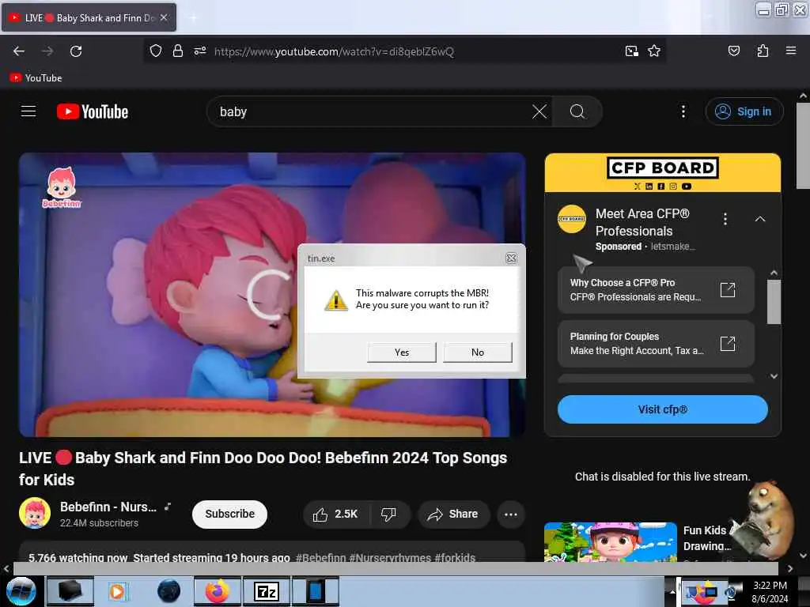Image resolution: width=810 pixels, height=607 pixels.
Task: Open the media player taskbar icon
Action: 117,591
